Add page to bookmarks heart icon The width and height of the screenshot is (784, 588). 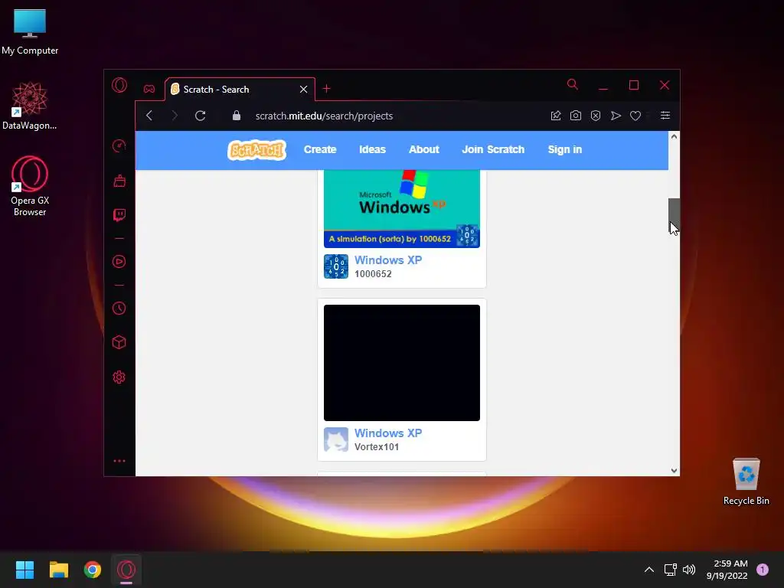pos(635,116)
